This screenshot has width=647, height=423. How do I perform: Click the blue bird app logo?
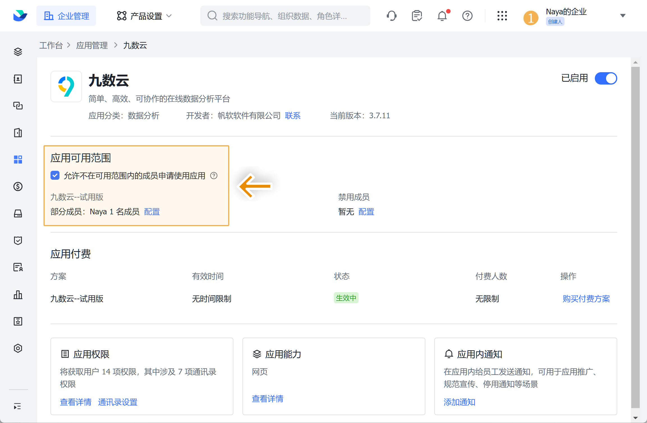pyautogui.click(x=20, y=16)
